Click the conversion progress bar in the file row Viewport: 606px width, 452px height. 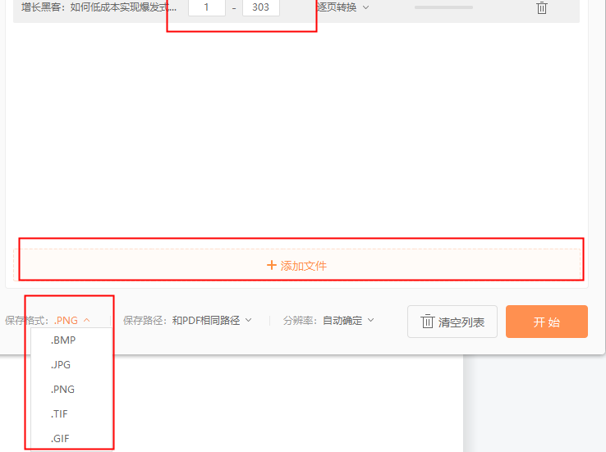coord(443,7)
